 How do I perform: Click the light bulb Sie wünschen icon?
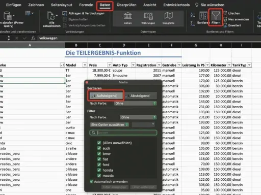click(197, 5)
